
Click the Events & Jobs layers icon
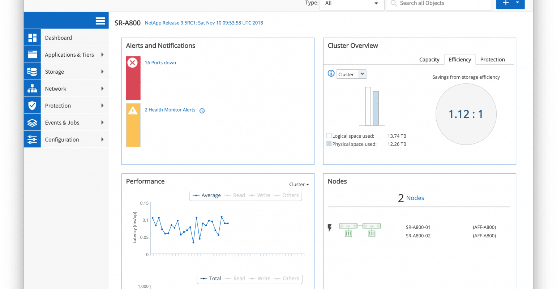32,122
